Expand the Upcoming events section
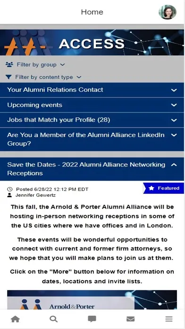Screen dimensions: 185x329 92,105
